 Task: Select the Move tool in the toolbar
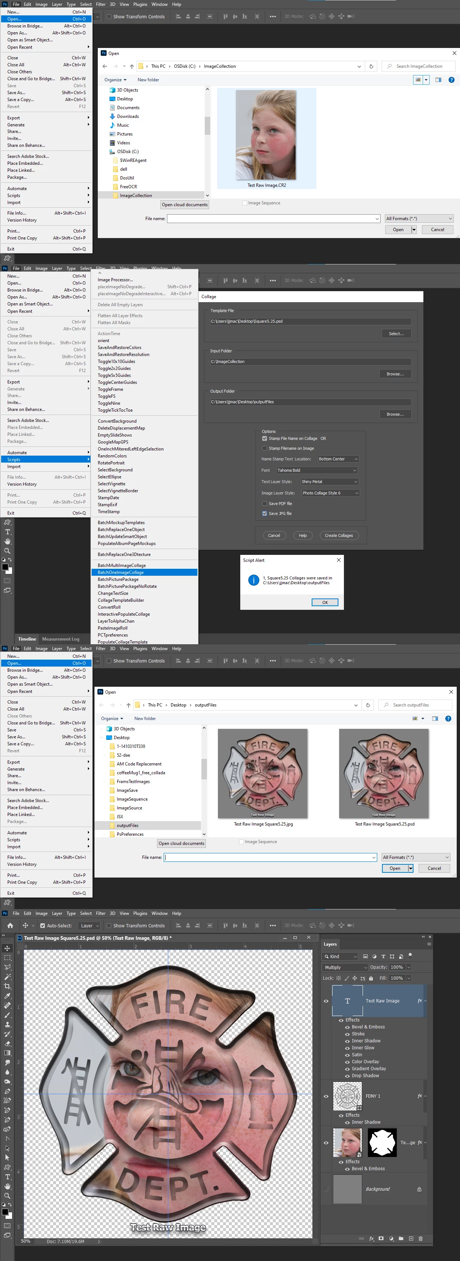pos(7,948)
